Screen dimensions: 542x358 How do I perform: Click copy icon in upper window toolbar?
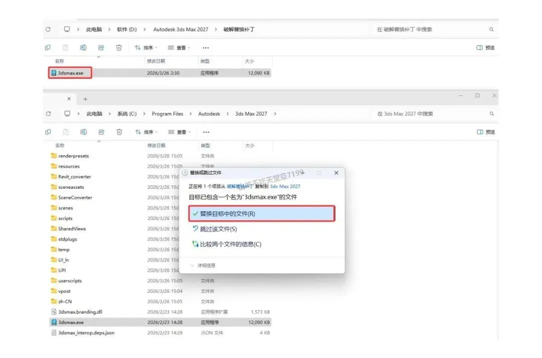48,48
